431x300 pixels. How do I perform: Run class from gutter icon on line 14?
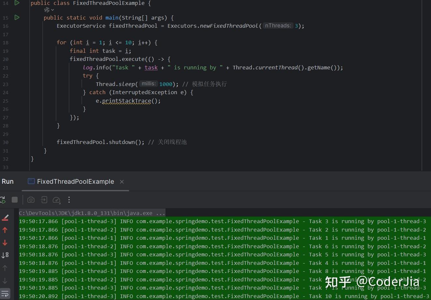point(17,3)
